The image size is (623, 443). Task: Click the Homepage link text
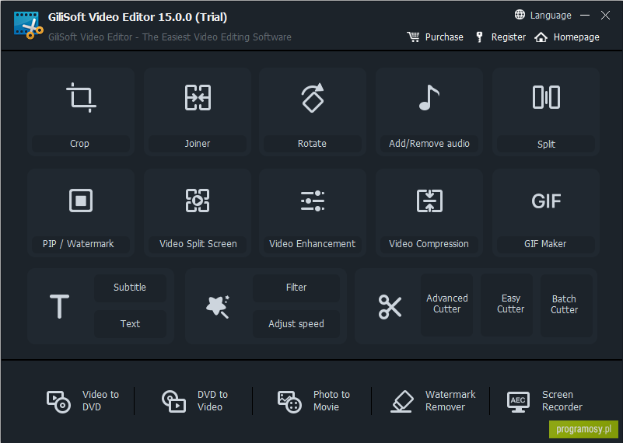[576, 37]
